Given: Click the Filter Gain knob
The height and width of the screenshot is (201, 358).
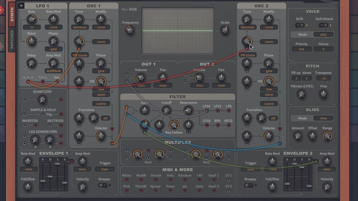Looking at the screenshot, I should [145, 111].
